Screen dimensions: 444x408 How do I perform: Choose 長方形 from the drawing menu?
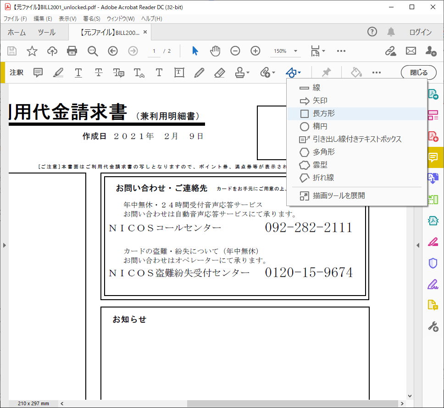click(324, 113)
